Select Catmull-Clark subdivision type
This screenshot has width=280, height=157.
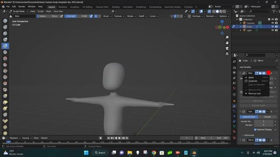coord(249,117)
